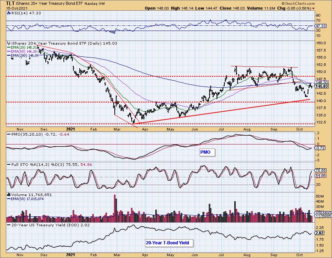Viewport: 332px width, 258px height.
Task: Click the TLT ticker symbol in the header
Action: point(10,3)
